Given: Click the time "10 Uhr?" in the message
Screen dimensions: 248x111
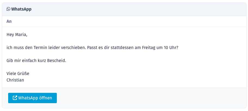Looking at the screenshot, I should (x=171, y=48).
